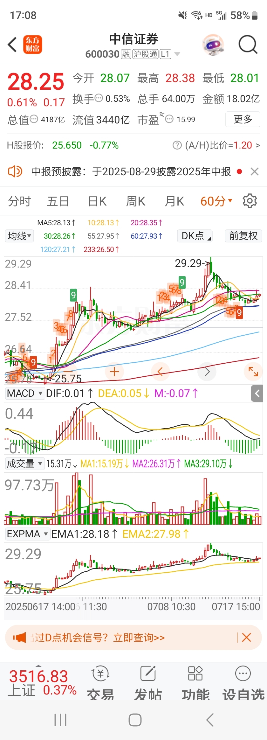Shift chart left with the arrow button
The image size is (267, 740).
coord(161,371)
